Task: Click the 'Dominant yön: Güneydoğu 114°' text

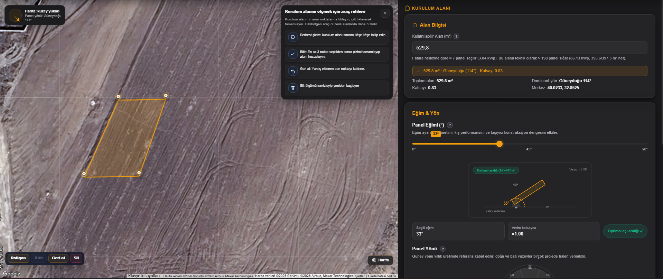Action: click(x=561, y=81)
